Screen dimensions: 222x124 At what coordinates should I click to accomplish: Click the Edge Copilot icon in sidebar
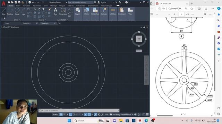coord(219,9)
